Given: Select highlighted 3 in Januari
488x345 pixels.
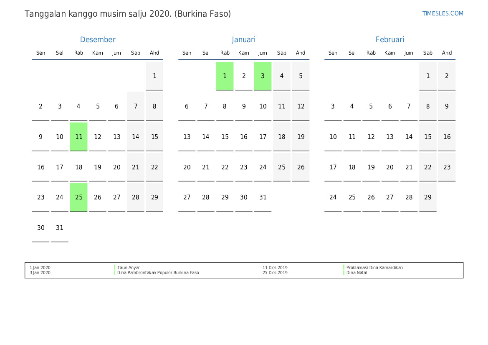Looking at the screenshot, I should [x=263, y=76].
